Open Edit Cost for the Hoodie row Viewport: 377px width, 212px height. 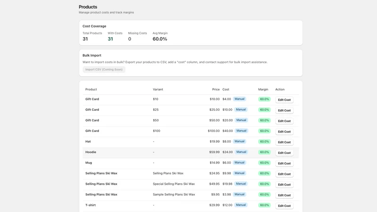(284, 153)
